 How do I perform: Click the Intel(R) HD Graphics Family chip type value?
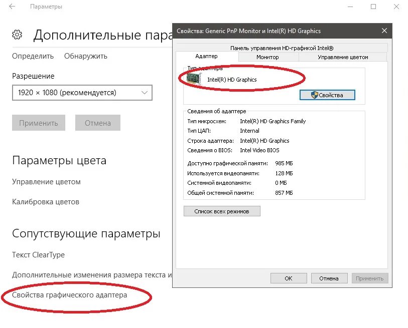pos(273,121)
